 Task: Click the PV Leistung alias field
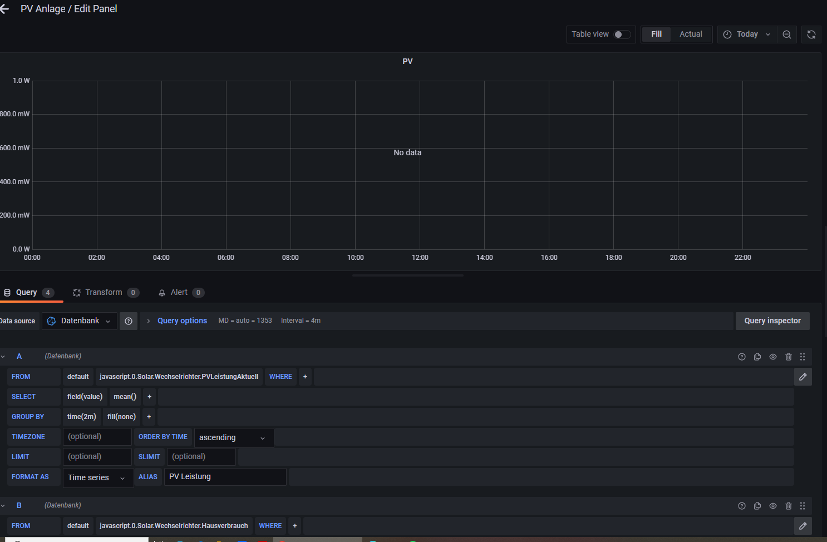tap(225, 477)
